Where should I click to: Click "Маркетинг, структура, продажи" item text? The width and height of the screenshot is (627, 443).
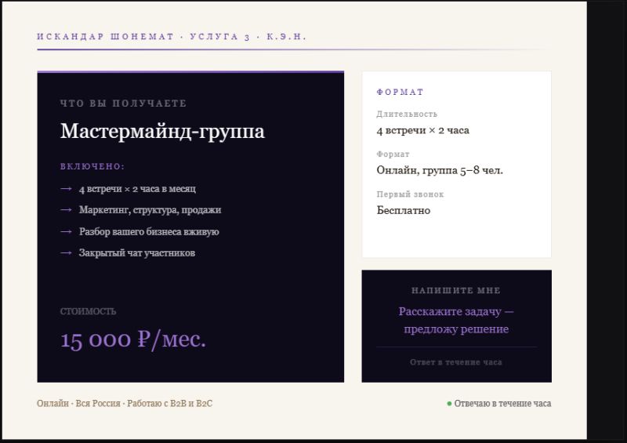[150, 211]
